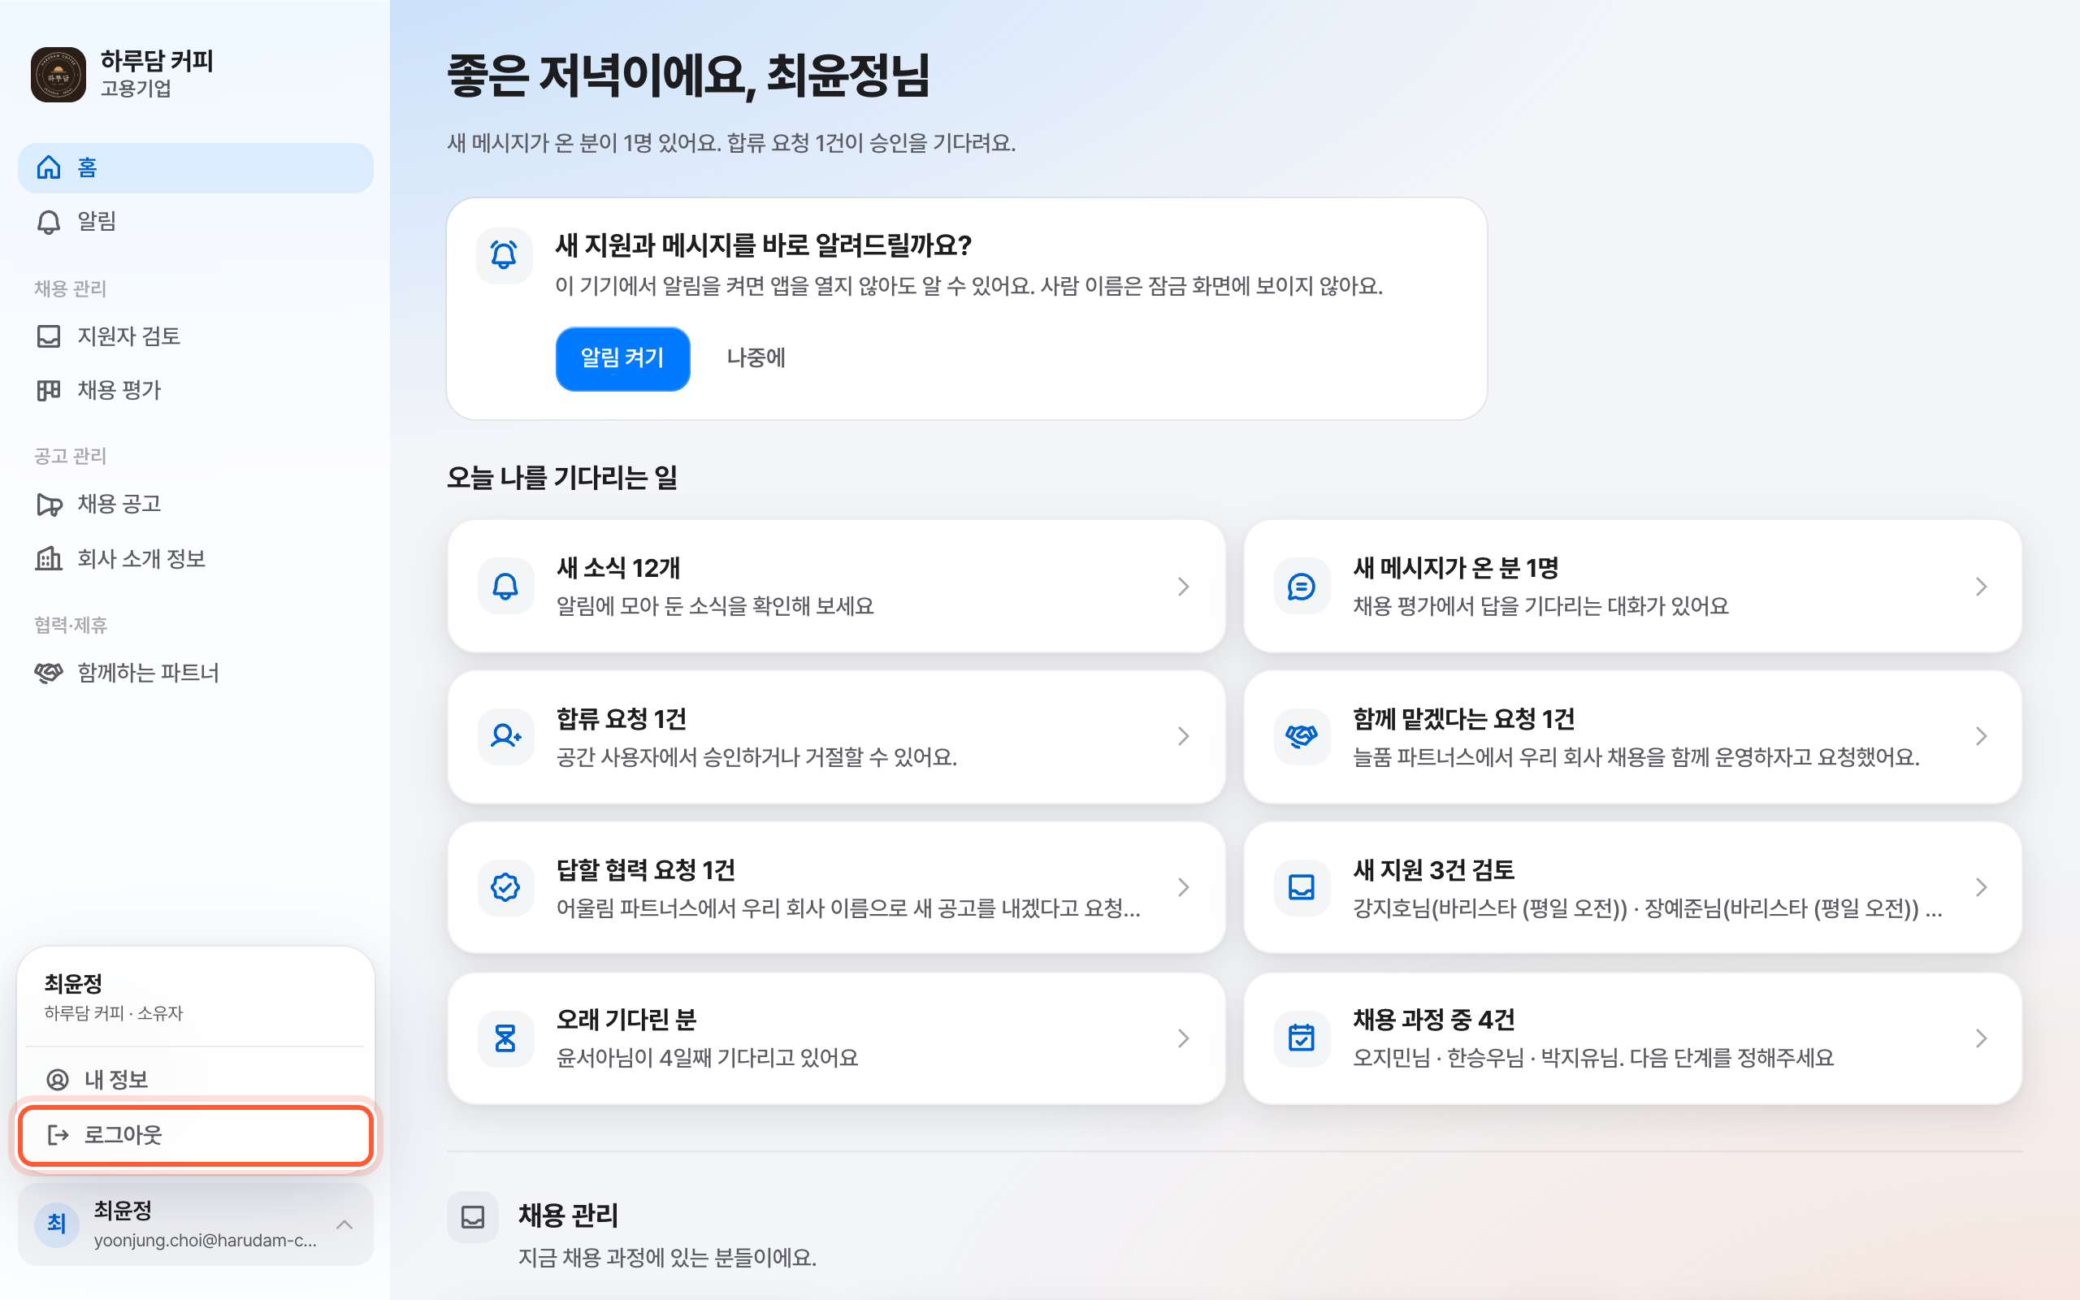Open chevron on 합류 요청 1건 card
The image size is (2080, 1300).
(1184, 737)
